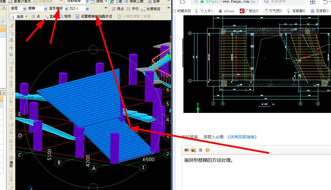Screen dimensions: 331x190
Task: Select the 平行 parallel axis tool
Action: pyautogui.click(x=132, y=9)
